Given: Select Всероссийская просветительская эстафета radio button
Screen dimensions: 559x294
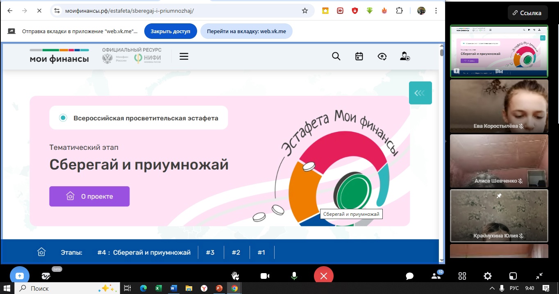Looking at the screenshot, I should (63, 118).
